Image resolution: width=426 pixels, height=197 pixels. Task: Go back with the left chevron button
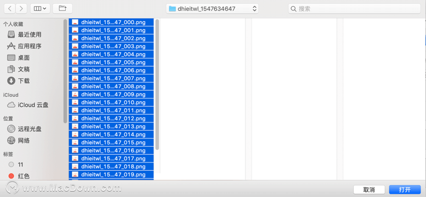10,9
